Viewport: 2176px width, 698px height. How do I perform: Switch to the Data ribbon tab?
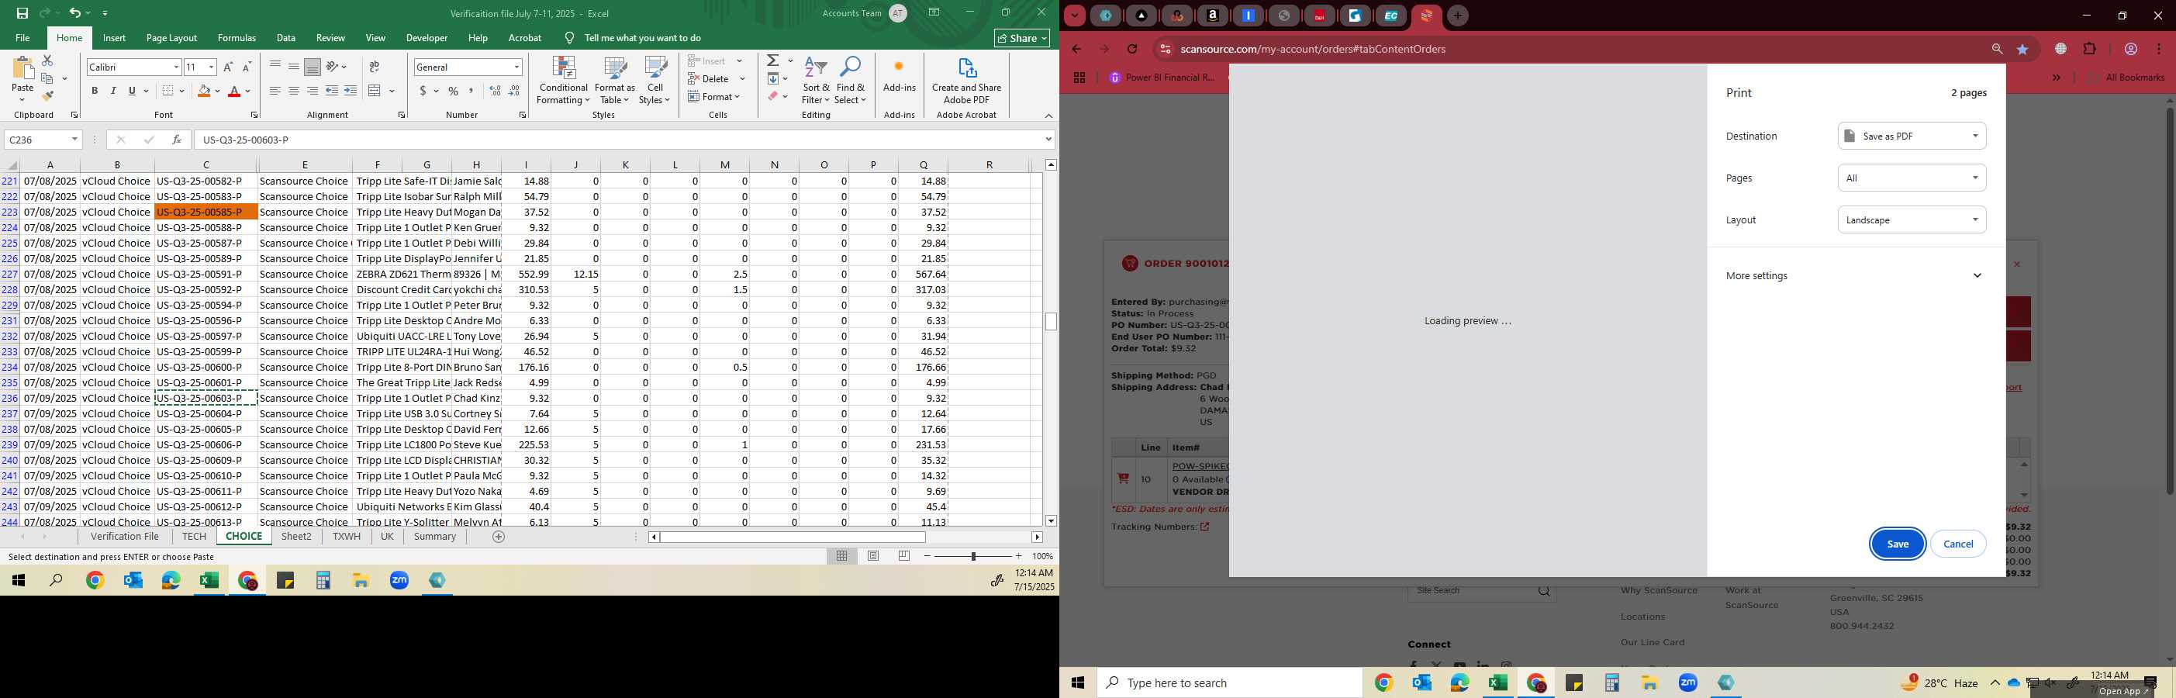tap(286, 38)
